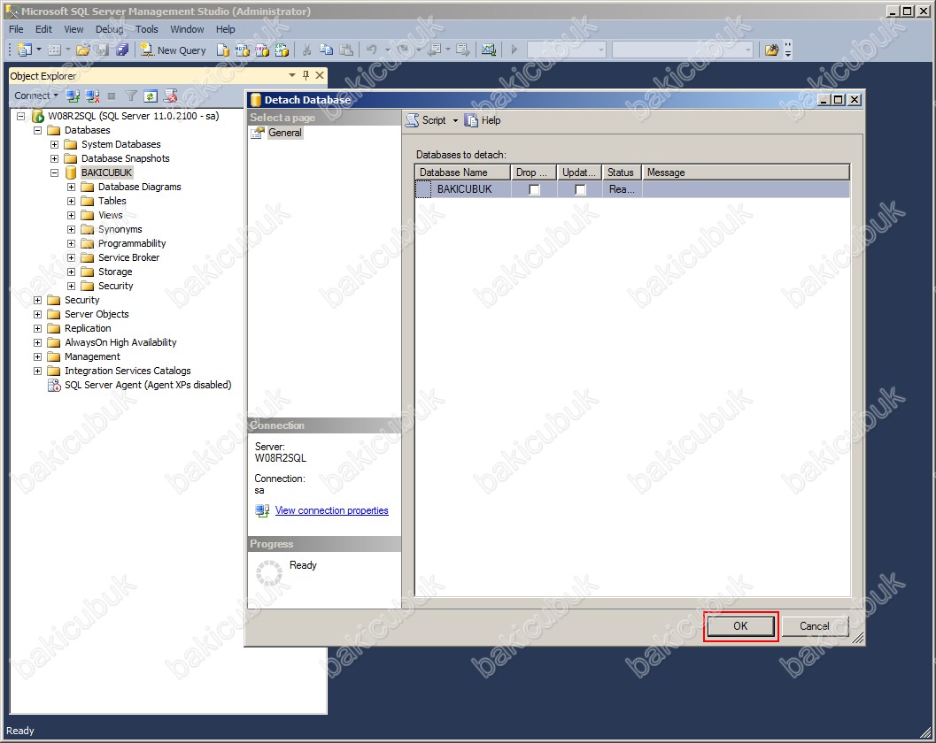This screenshot has width=936, height=743.
Task: Expand the Management folder
Action: point(37,356)
